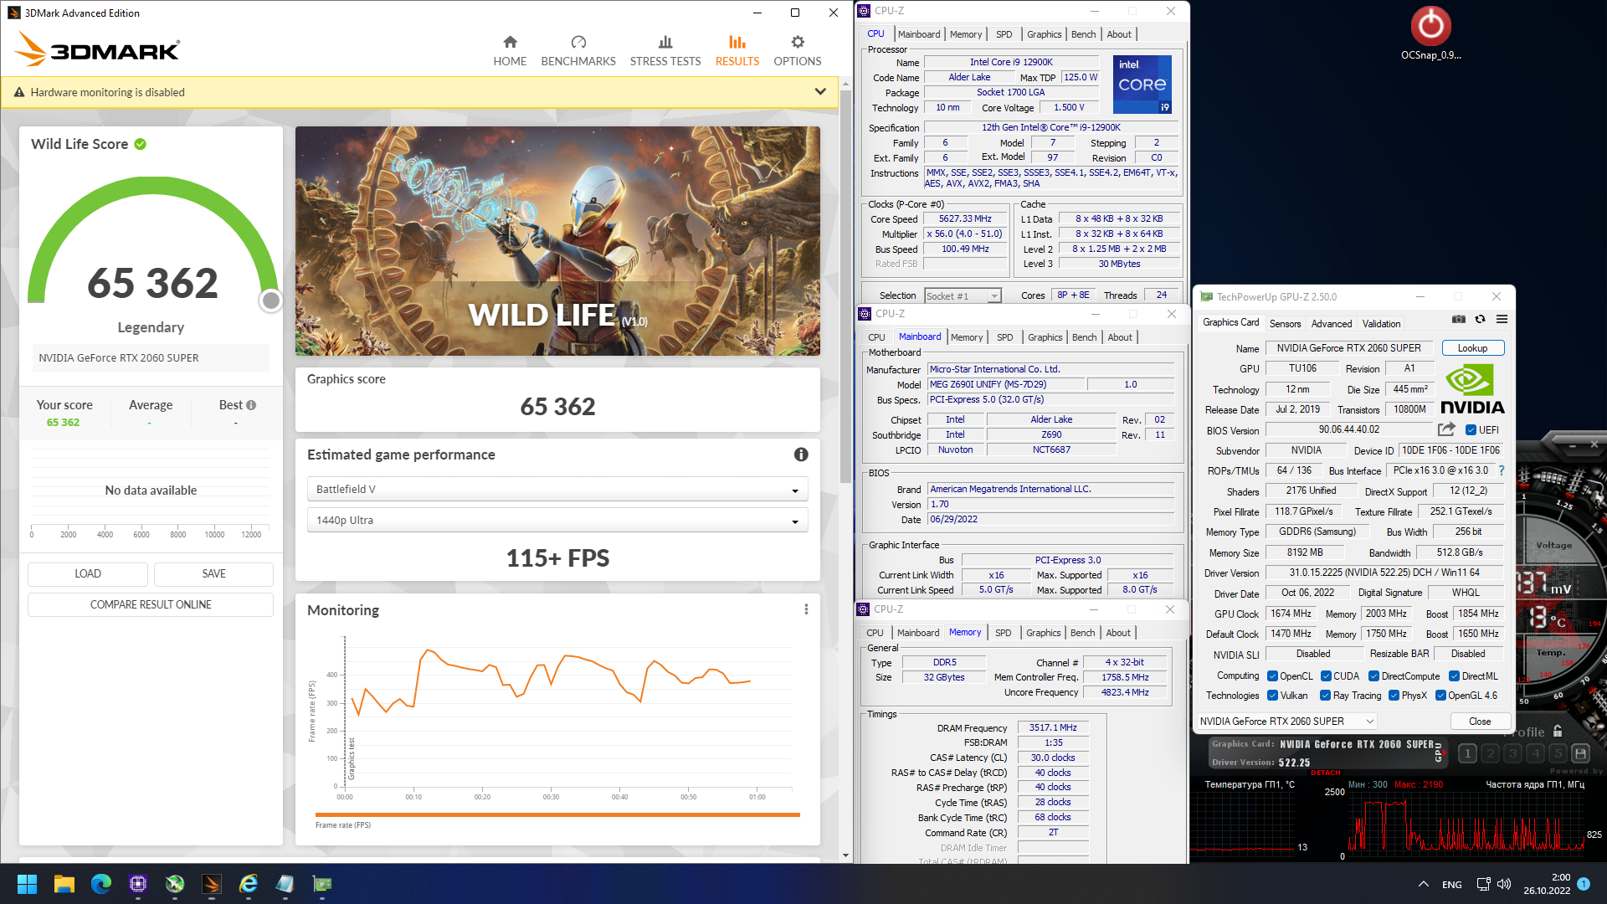This screenshot has width=1607, height=904.
Task: Toggle the Afterburner profile lock icon
Action: point(1558,732)
